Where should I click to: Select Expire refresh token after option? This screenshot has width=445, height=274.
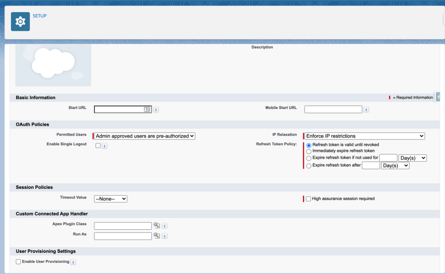(x=308, y=165)
